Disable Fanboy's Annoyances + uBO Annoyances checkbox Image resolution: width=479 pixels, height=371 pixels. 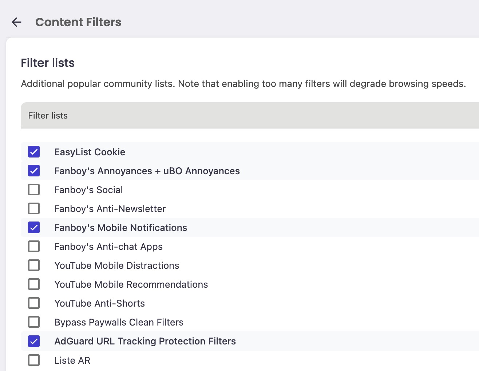(x=34, y=171)
